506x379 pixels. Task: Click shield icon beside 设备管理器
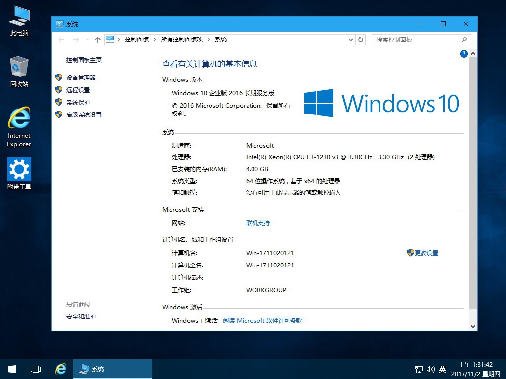pyautogui.click(x=59, y=77)
